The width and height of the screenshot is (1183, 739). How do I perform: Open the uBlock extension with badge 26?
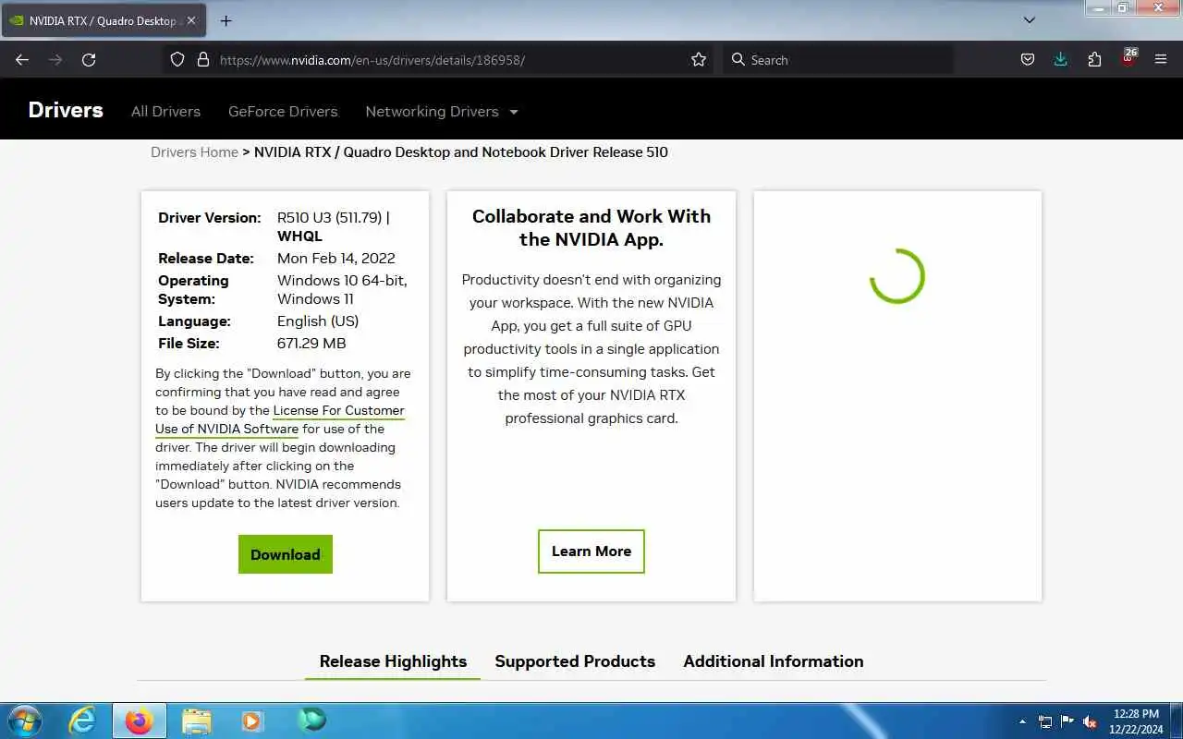pyautogui.click(x=1128, y=57)
